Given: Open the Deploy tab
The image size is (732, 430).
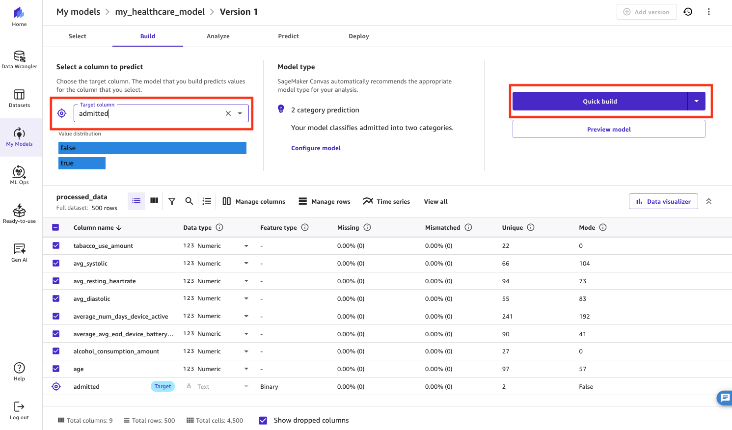Looking at the screenshot, I should tap(358, 36).
